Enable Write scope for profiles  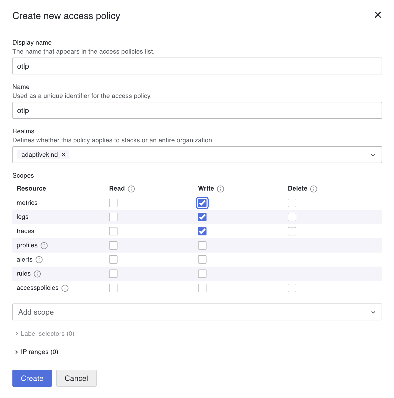coord(202,245)
